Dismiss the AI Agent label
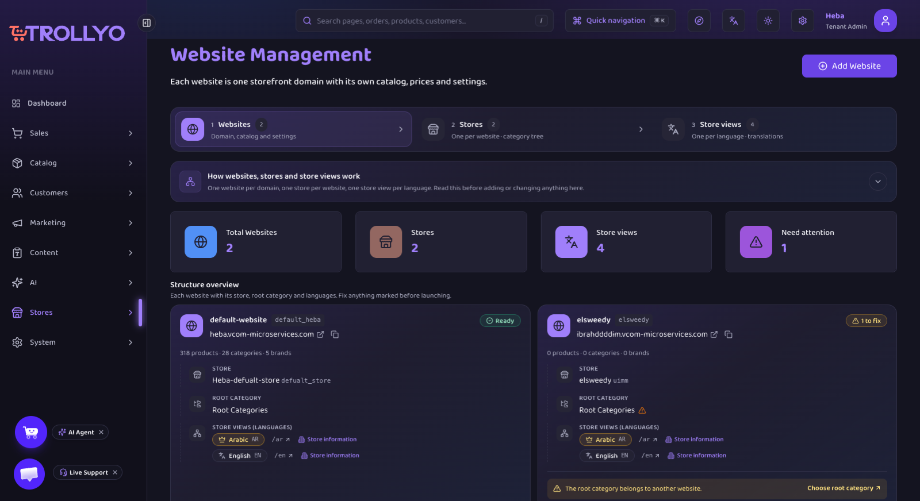This screenshot has height=501, width=920. pyautogui.click(x=101, y=433)
